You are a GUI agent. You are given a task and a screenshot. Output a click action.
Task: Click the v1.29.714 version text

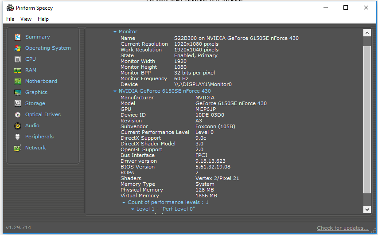tap(18, 227)
